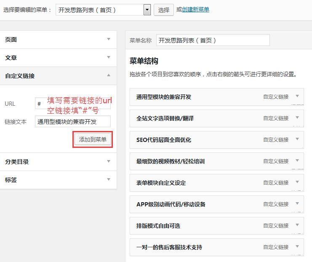
Task: Expand the 页面 panel
Action: [x=108, y=40]
